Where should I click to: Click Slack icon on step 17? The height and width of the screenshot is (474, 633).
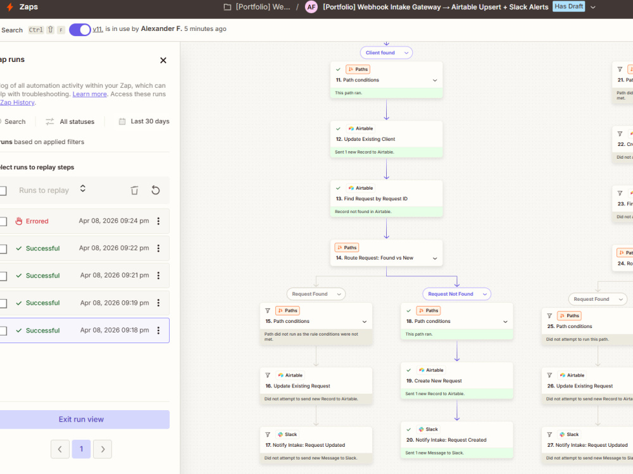tap(280, 435)
